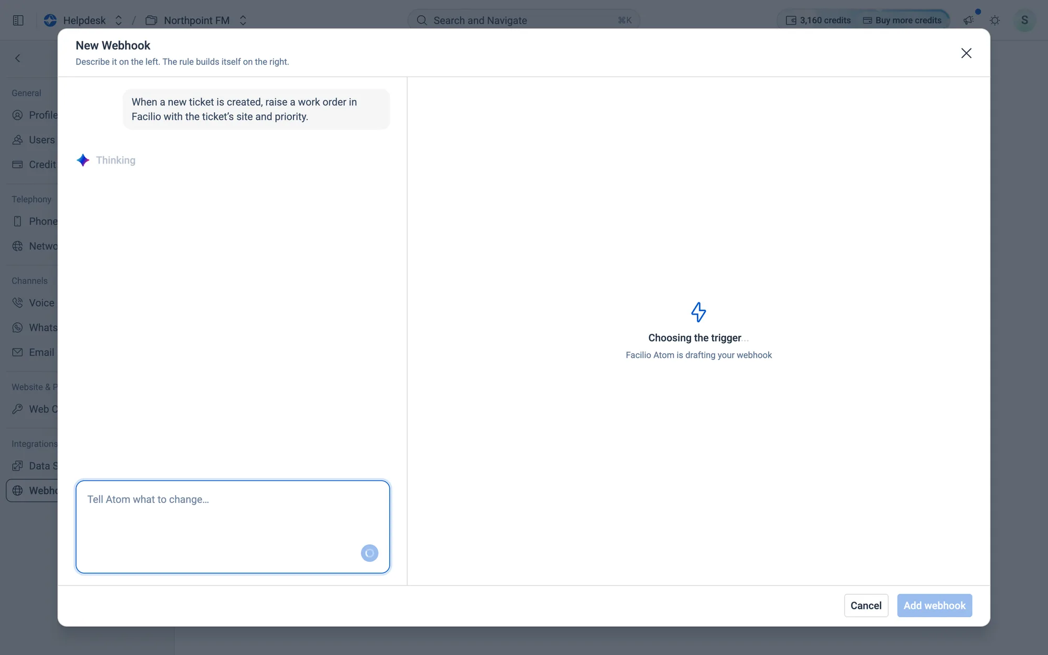This screenshot has width=1048, height=655.
Task: Click the Atom sparkle icon beside Thinking
Action: [83, 160]
